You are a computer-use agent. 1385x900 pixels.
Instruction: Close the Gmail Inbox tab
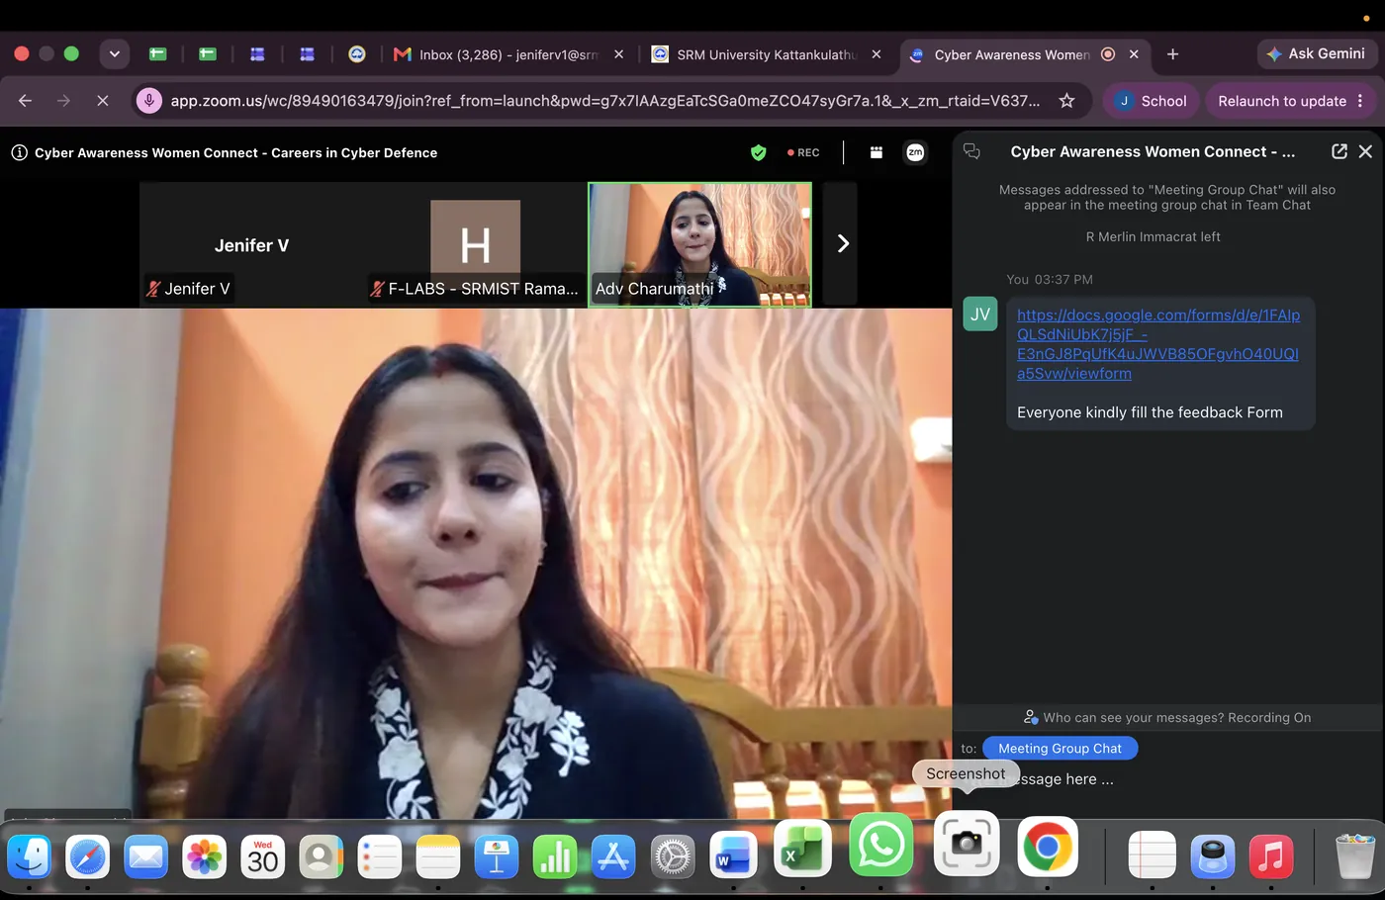[618, 54]
